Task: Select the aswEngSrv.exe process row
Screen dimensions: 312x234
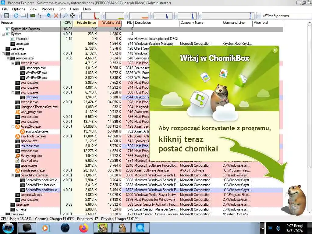Action: 141,131
